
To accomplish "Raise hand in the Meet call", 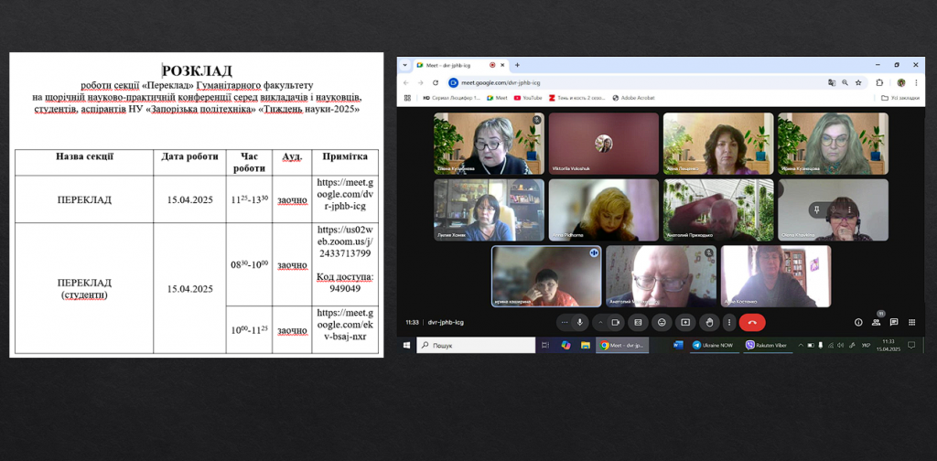I will [708, 322].
